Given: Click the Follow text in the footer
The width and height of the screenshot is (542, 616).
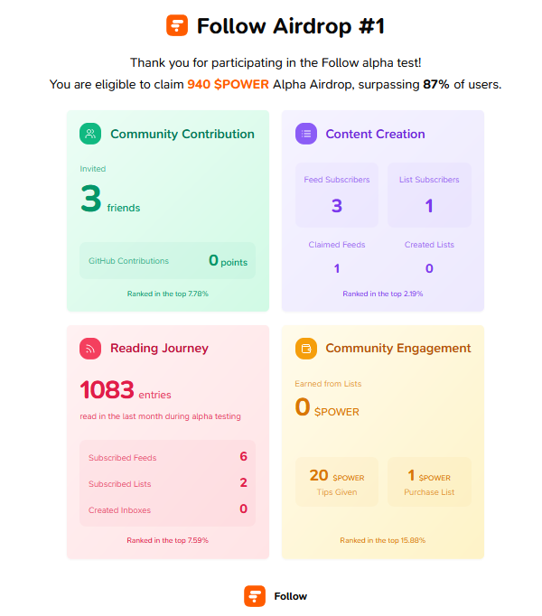Looking at the screenshot, I should (291, 596).
